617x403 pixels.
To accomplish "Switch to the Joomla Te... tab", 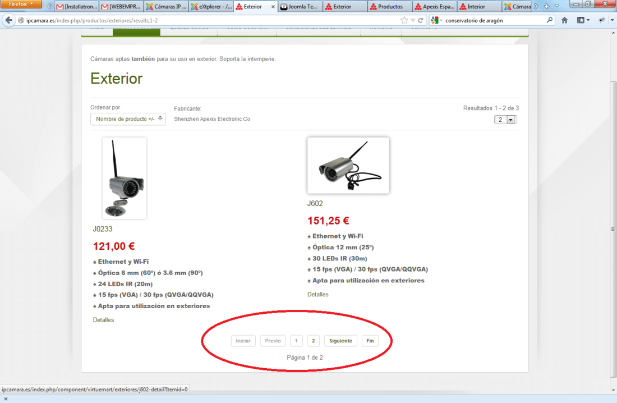I will click(x=301, y=7).
